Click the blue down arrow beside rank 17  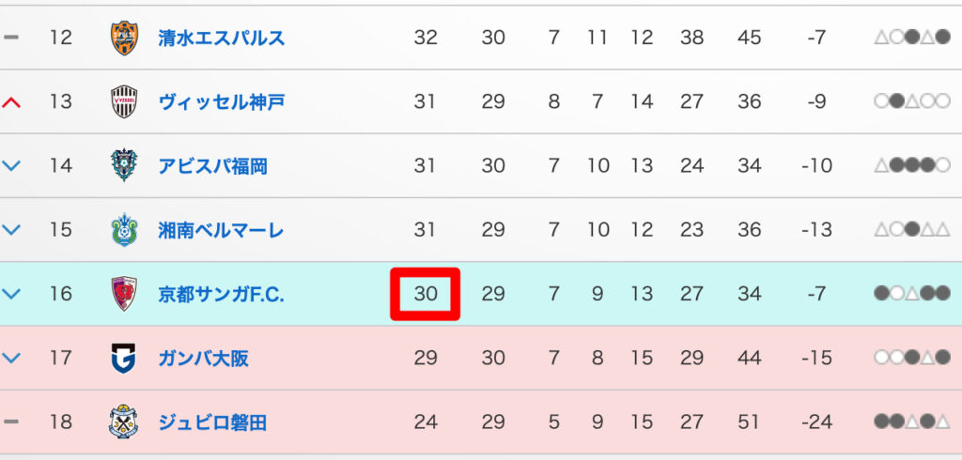11,359
